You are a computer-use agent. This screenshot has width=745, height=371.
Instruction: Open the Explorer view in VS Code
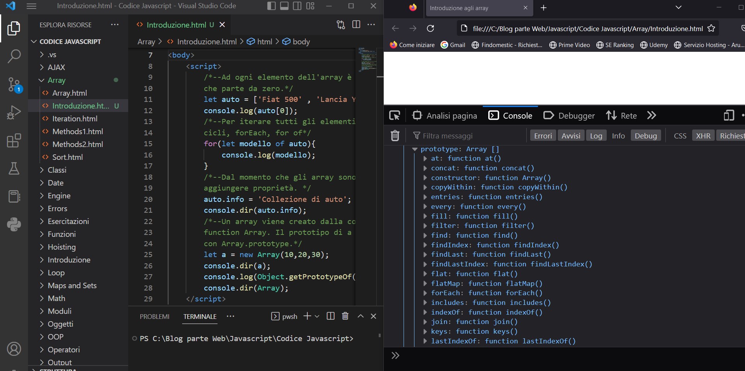tap(14, 28)
